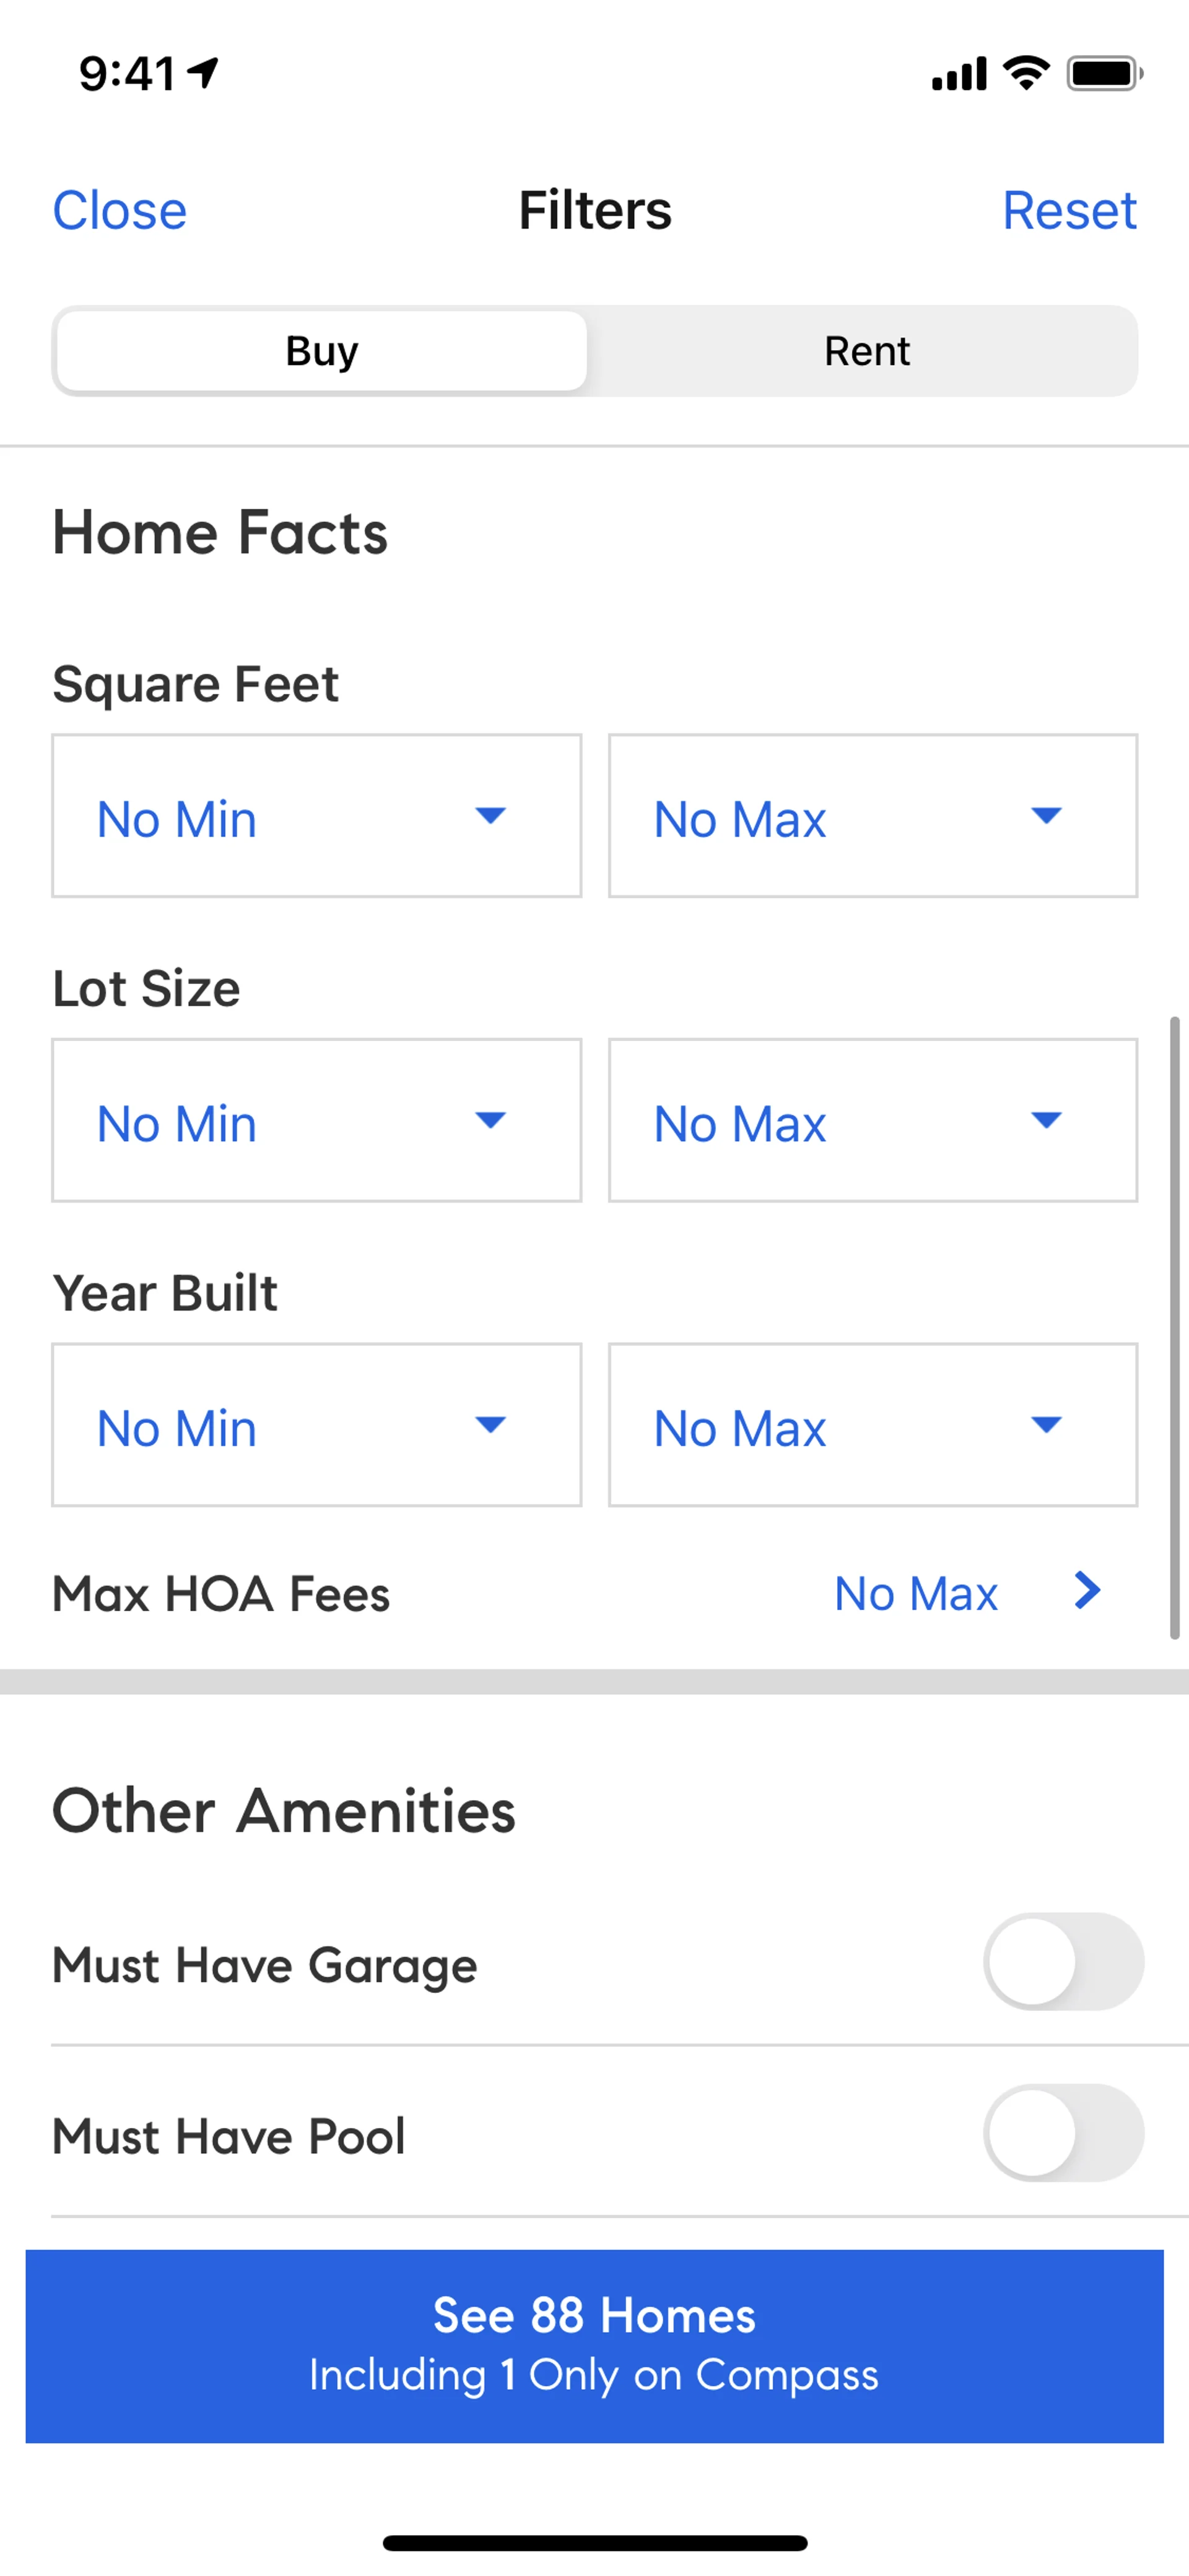Screen dimensions: 1189x2576
Task: Tap the Wi-Fi status icon
Action: (x=1025, y=72)
